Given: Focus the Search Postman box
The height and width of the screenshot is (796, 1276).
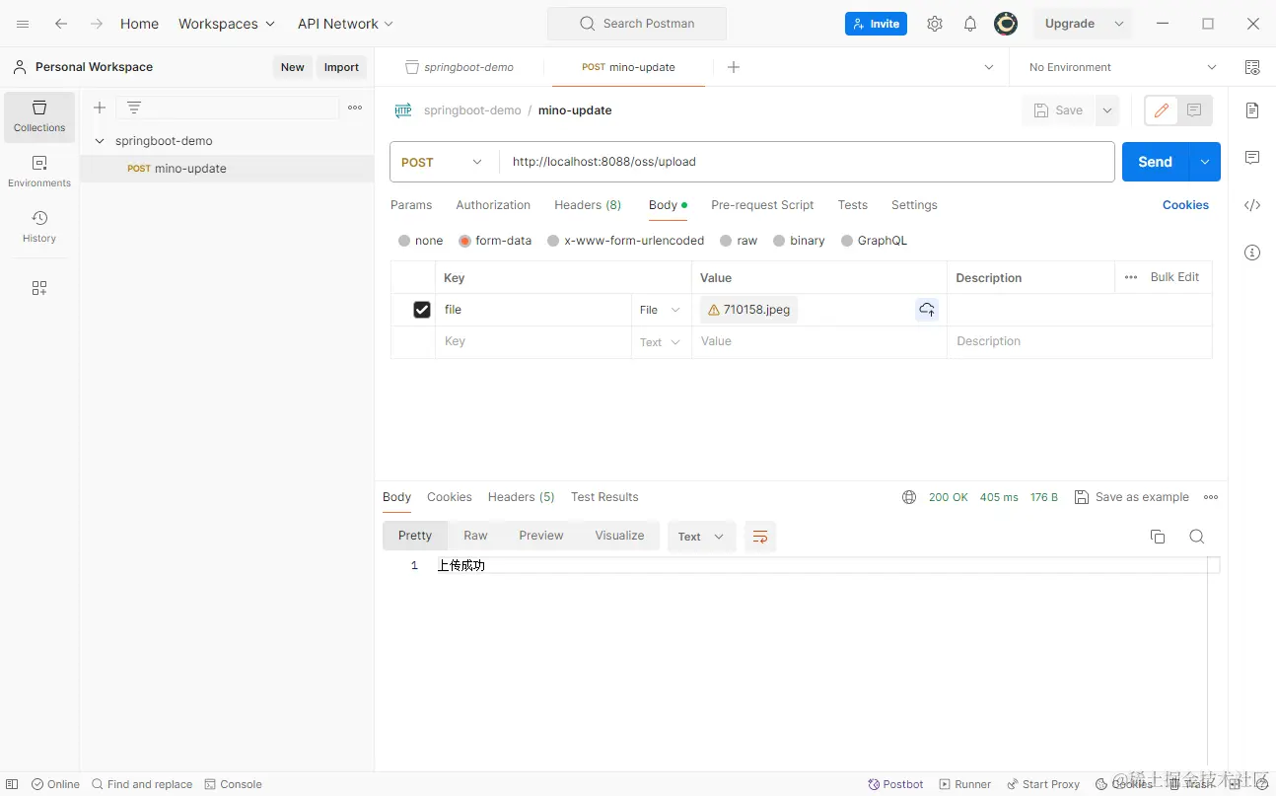Looking at the screenshot, I should point(637,24).
